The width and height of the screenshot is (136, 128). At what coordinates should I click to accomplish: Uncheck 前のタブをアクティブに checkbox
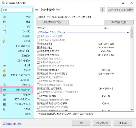coord(38,55)
